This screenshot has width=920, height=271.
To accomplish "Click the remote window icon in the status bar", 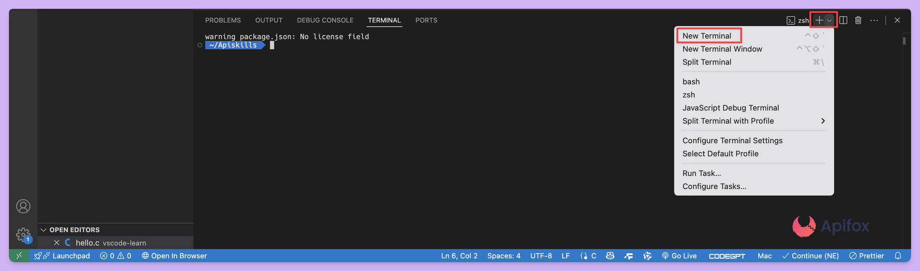I will point(19,256).
